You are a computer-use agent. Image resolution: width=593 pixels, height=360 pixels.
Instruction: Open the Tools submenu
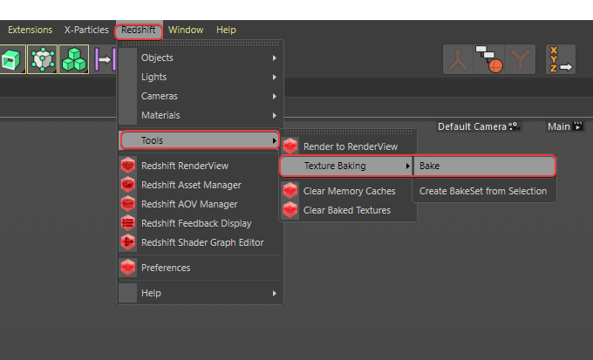(200, 140)
